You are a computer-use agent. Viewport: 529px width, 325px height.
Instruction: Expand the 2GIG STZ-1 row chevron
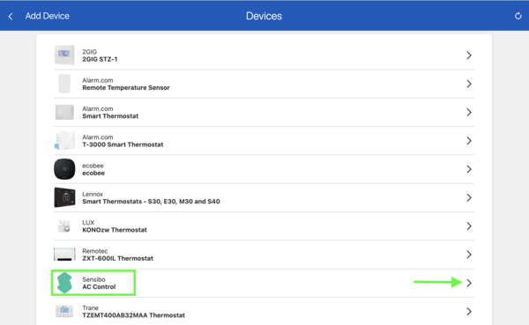pos(469,55)
